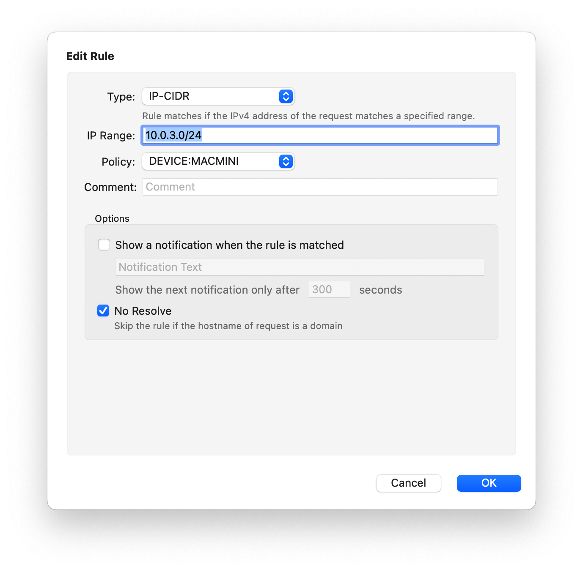Image resolution: width=583 pixels, height=572 pixels.
Task: Click the 'No Resolve' label text
Action: click(143, 311)
